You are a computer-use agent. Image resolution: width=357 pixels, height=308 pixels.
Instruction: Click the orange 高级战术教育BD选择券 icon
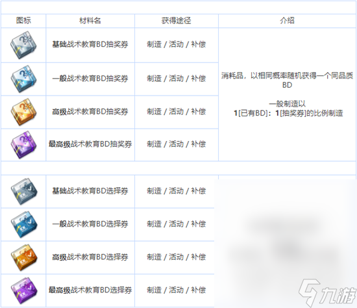tap(24, 257)
